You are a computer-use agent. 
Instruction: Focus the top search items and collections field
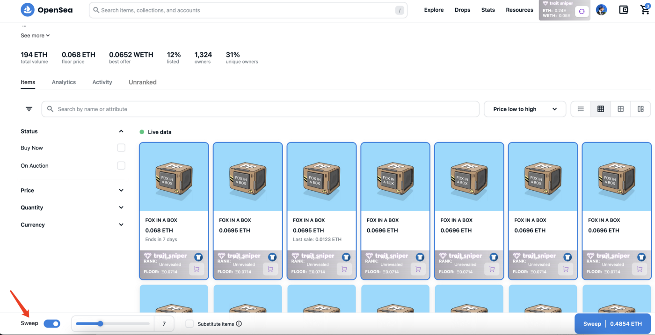pos(248,10)
